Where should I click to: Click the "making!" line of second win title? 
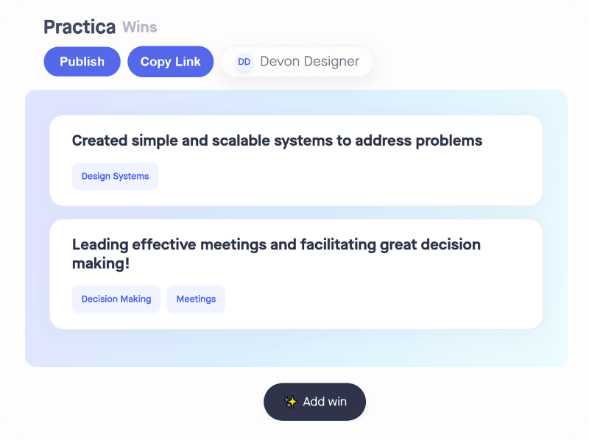click(101, 263)
